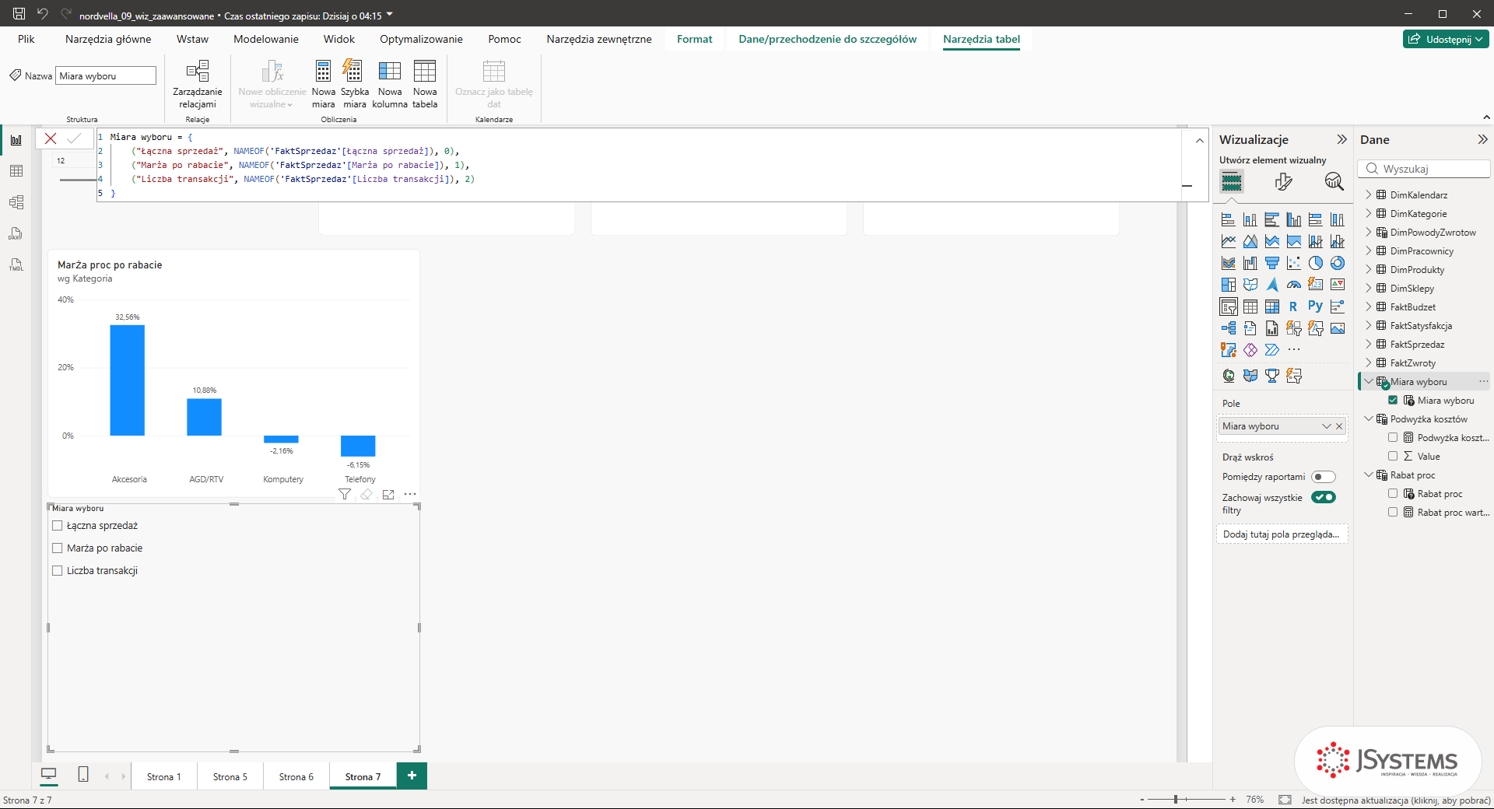The height and width of the screenshot is (809, 1494).
Task: Choose the matrix visual
Action: [x=1271, y=306]
